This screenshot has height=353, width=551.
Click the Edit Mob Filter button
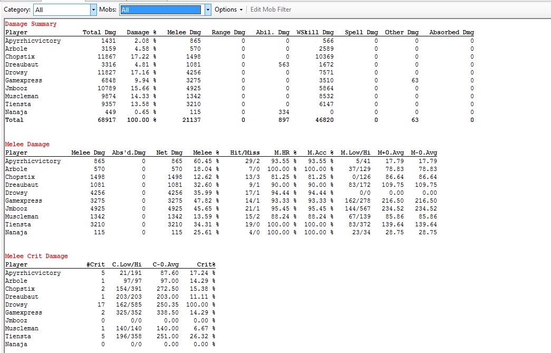pyautogui.click(x=270, y=9)
